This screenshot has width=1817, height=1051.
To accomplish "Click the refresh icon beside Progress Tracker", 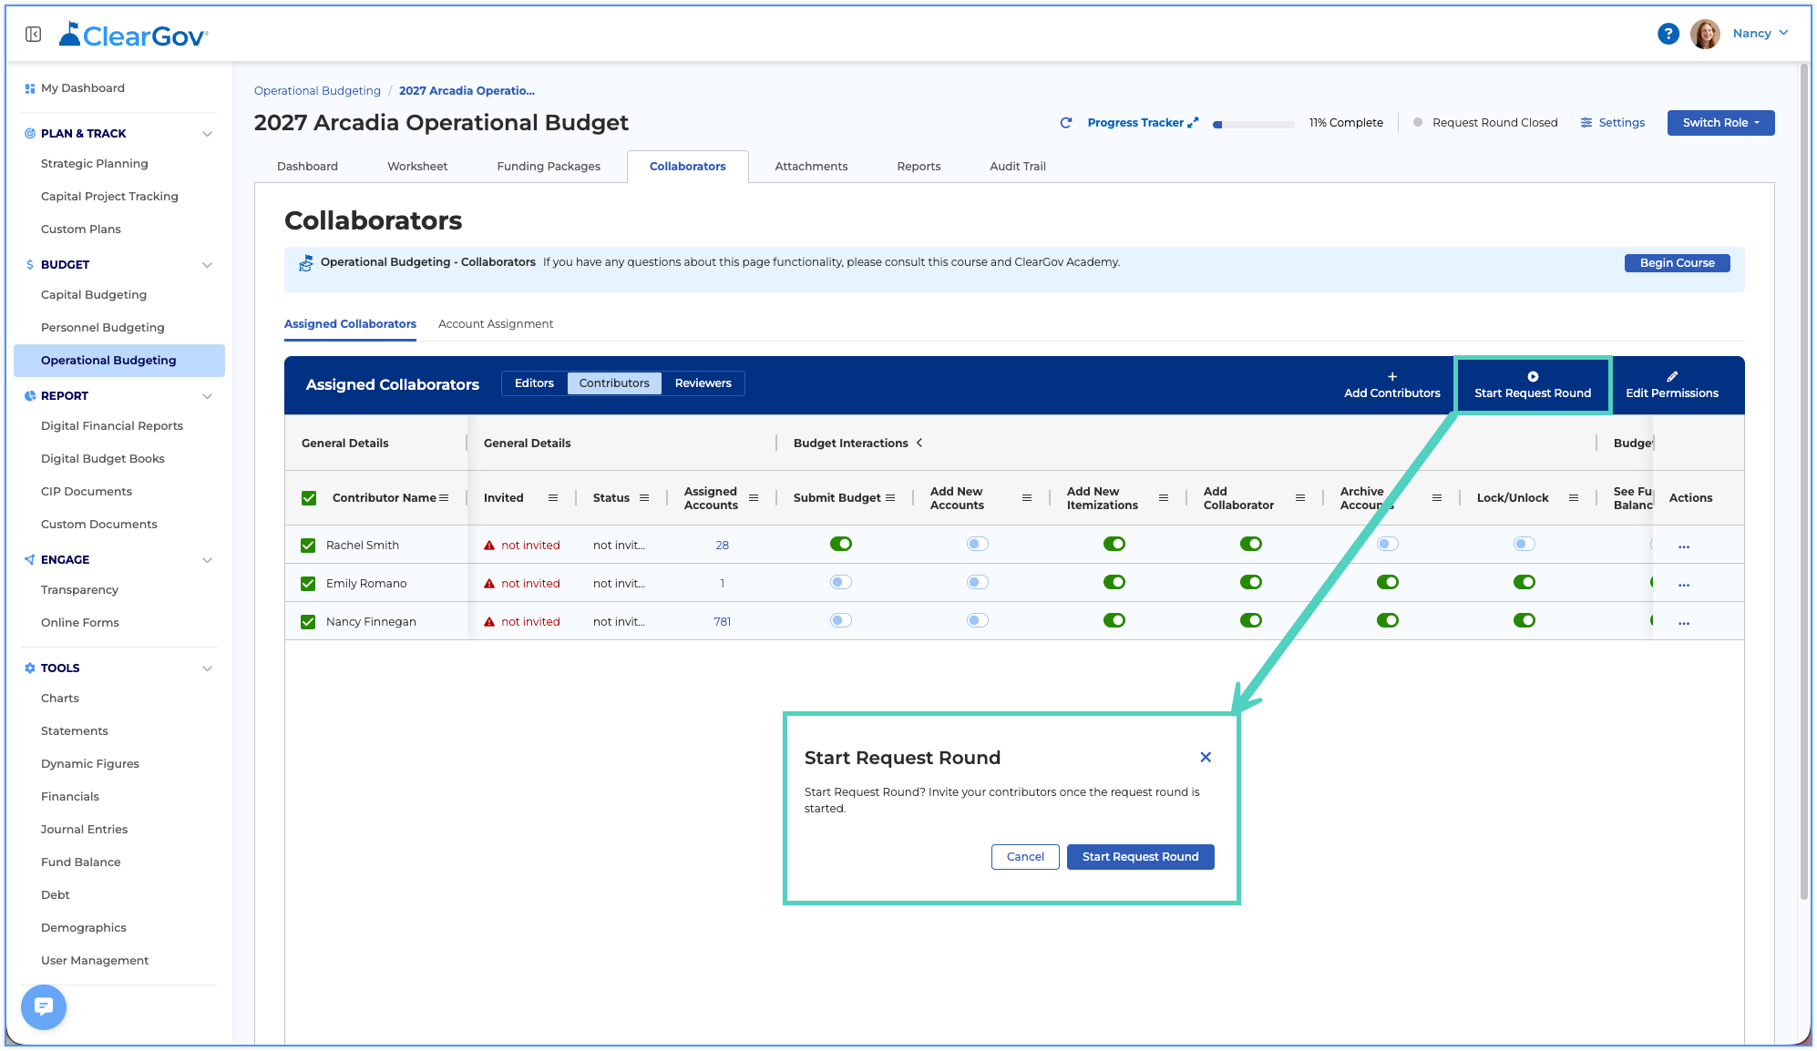I will point(1065,123).
